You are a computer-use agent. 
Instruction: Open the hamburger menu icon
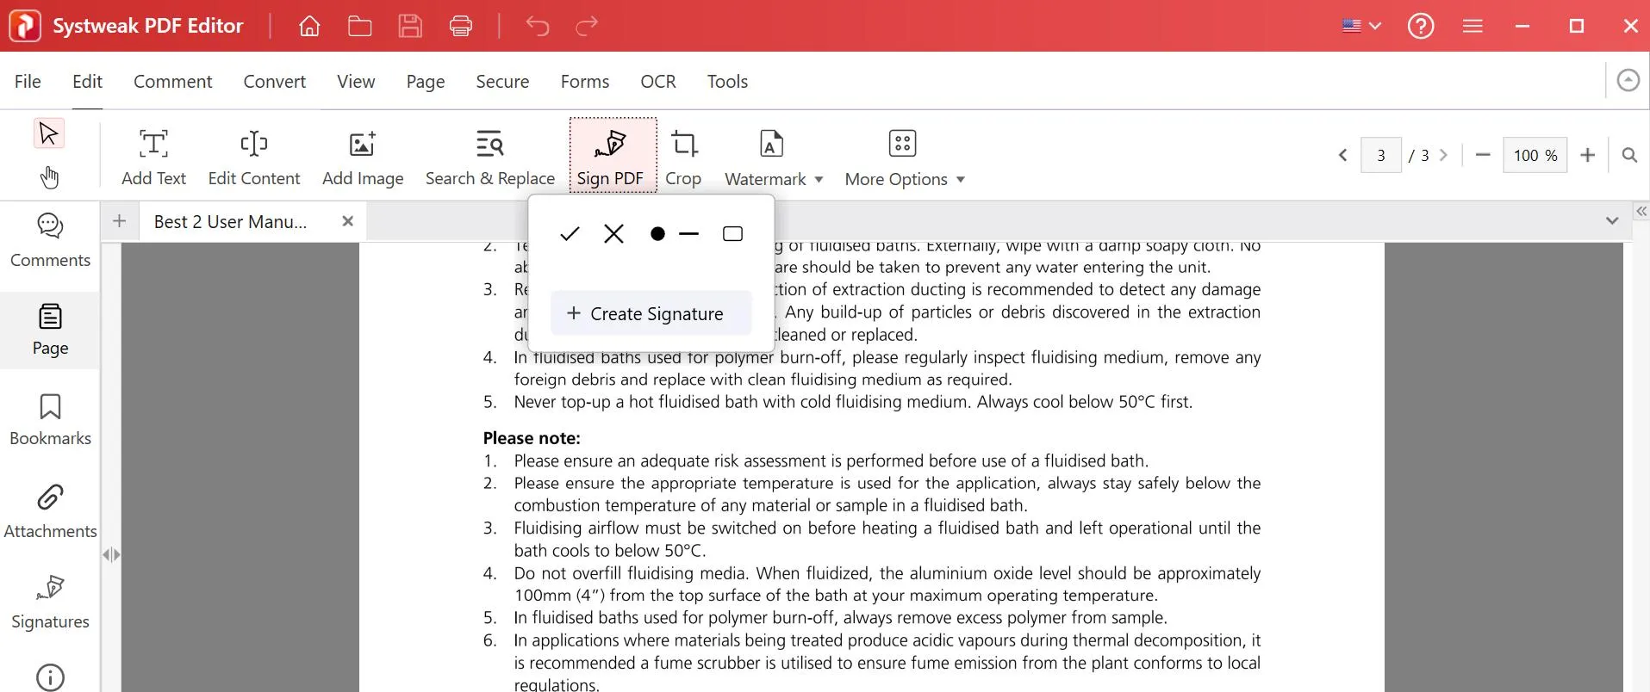coord(1473,26)
